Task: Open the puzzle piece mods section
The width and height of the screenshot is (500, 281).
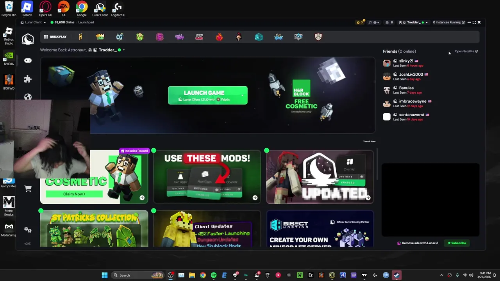Action: pyautogui.click(x=28, y=79)
